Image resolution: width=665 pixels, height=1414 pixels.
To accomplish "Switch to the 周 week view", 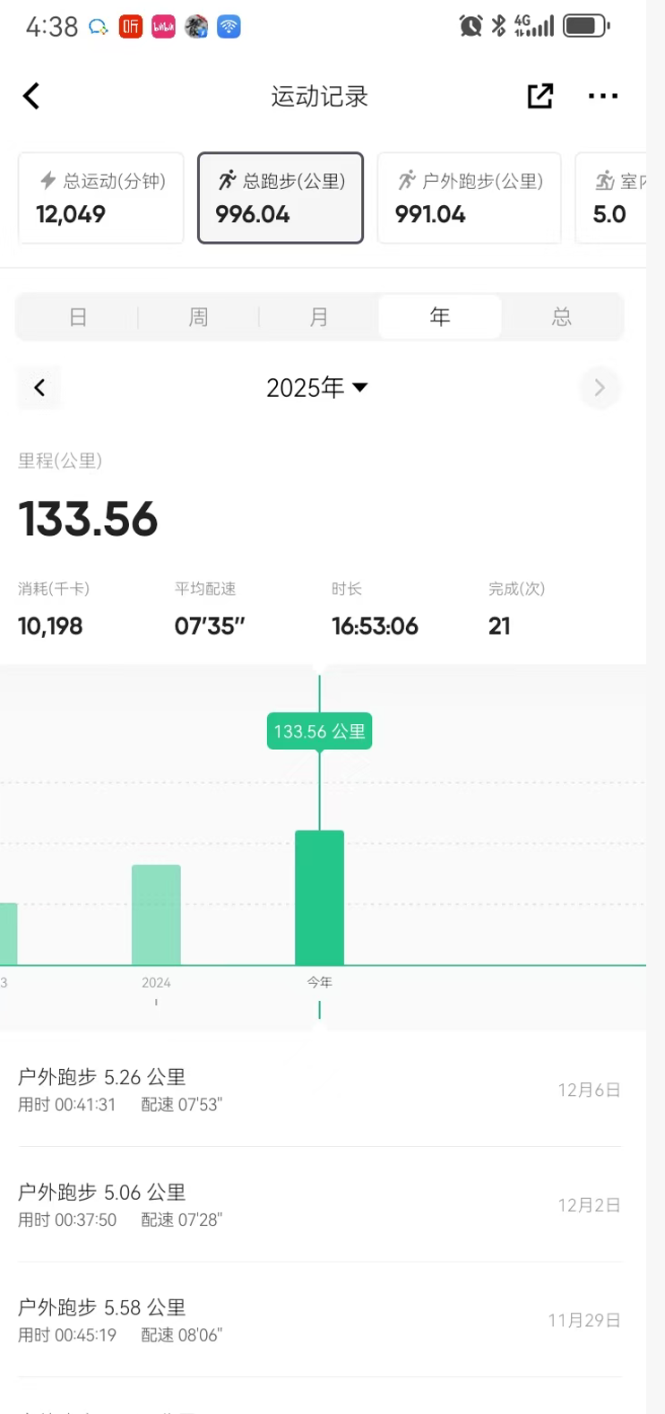I will point(198,317).
